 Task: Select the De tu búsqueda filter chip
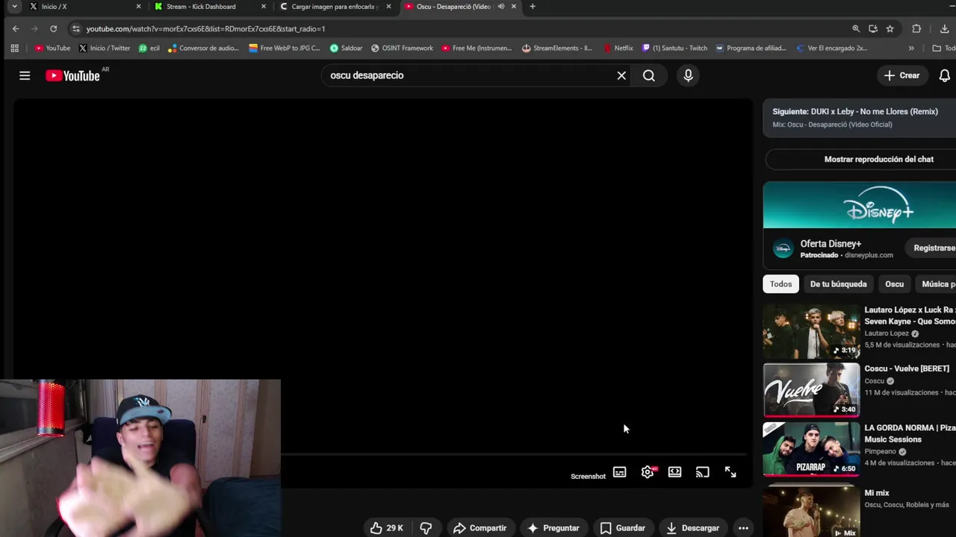point(838,284)
